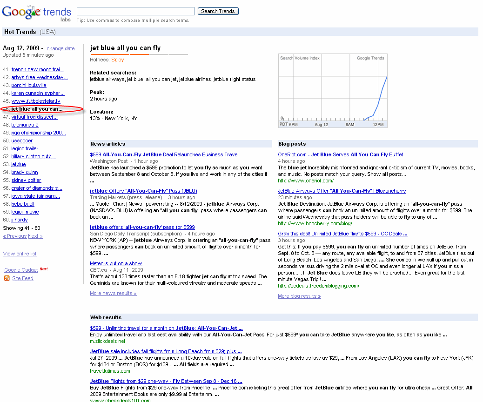
Task: Click the Google Trends logo
Action: coord(36,13)
